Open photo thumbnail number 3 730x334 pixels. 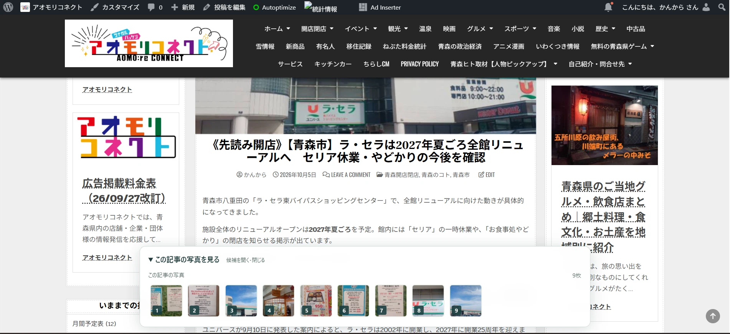coord(241,301)
